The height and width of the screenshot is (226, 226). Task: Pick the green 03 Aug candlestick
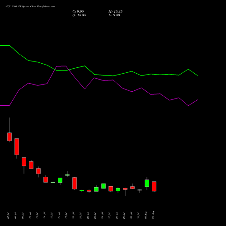point(147,183)
